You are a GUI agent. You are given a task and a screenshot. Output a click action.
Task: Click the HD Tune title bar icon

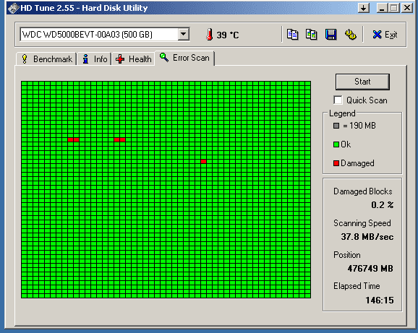[x=13, y=8]
